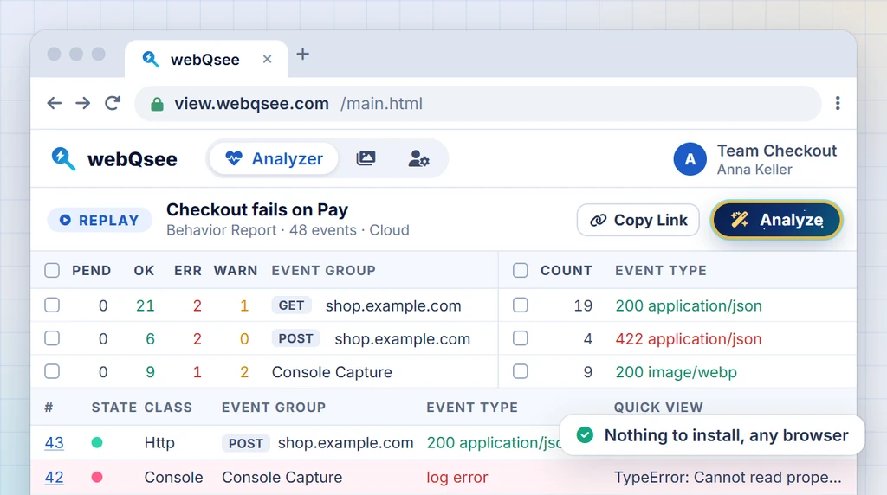This screenshot has height=495, width=887.
Task: Switch to the Analyzer tab
Action: tap(274, 158)
